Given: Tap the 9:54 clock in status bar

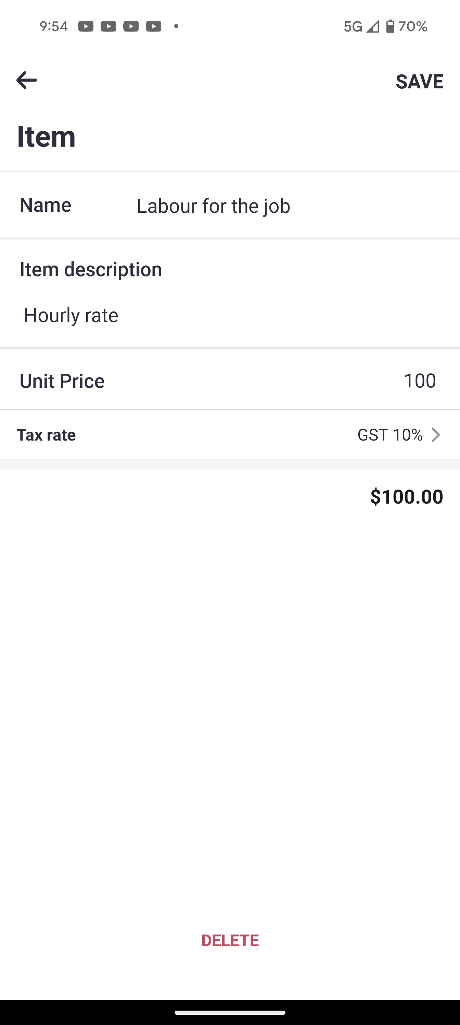Looking at the screenshot, I should [x=54, y=26].
